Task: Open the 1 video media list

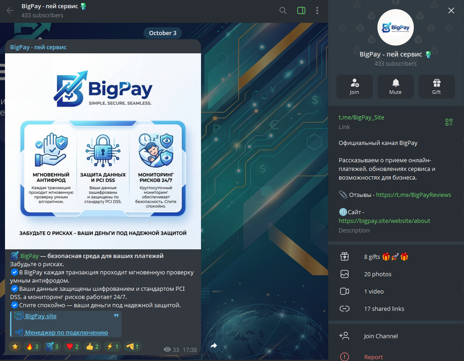Action: point(396,291)
